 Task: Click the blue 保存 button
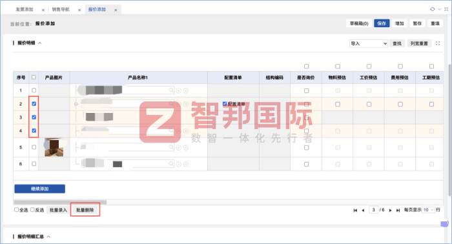pos(382,23)
